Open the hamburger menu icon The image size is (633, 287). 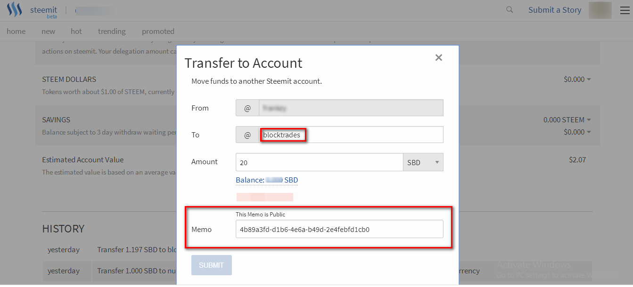click(x=625, y=10)
